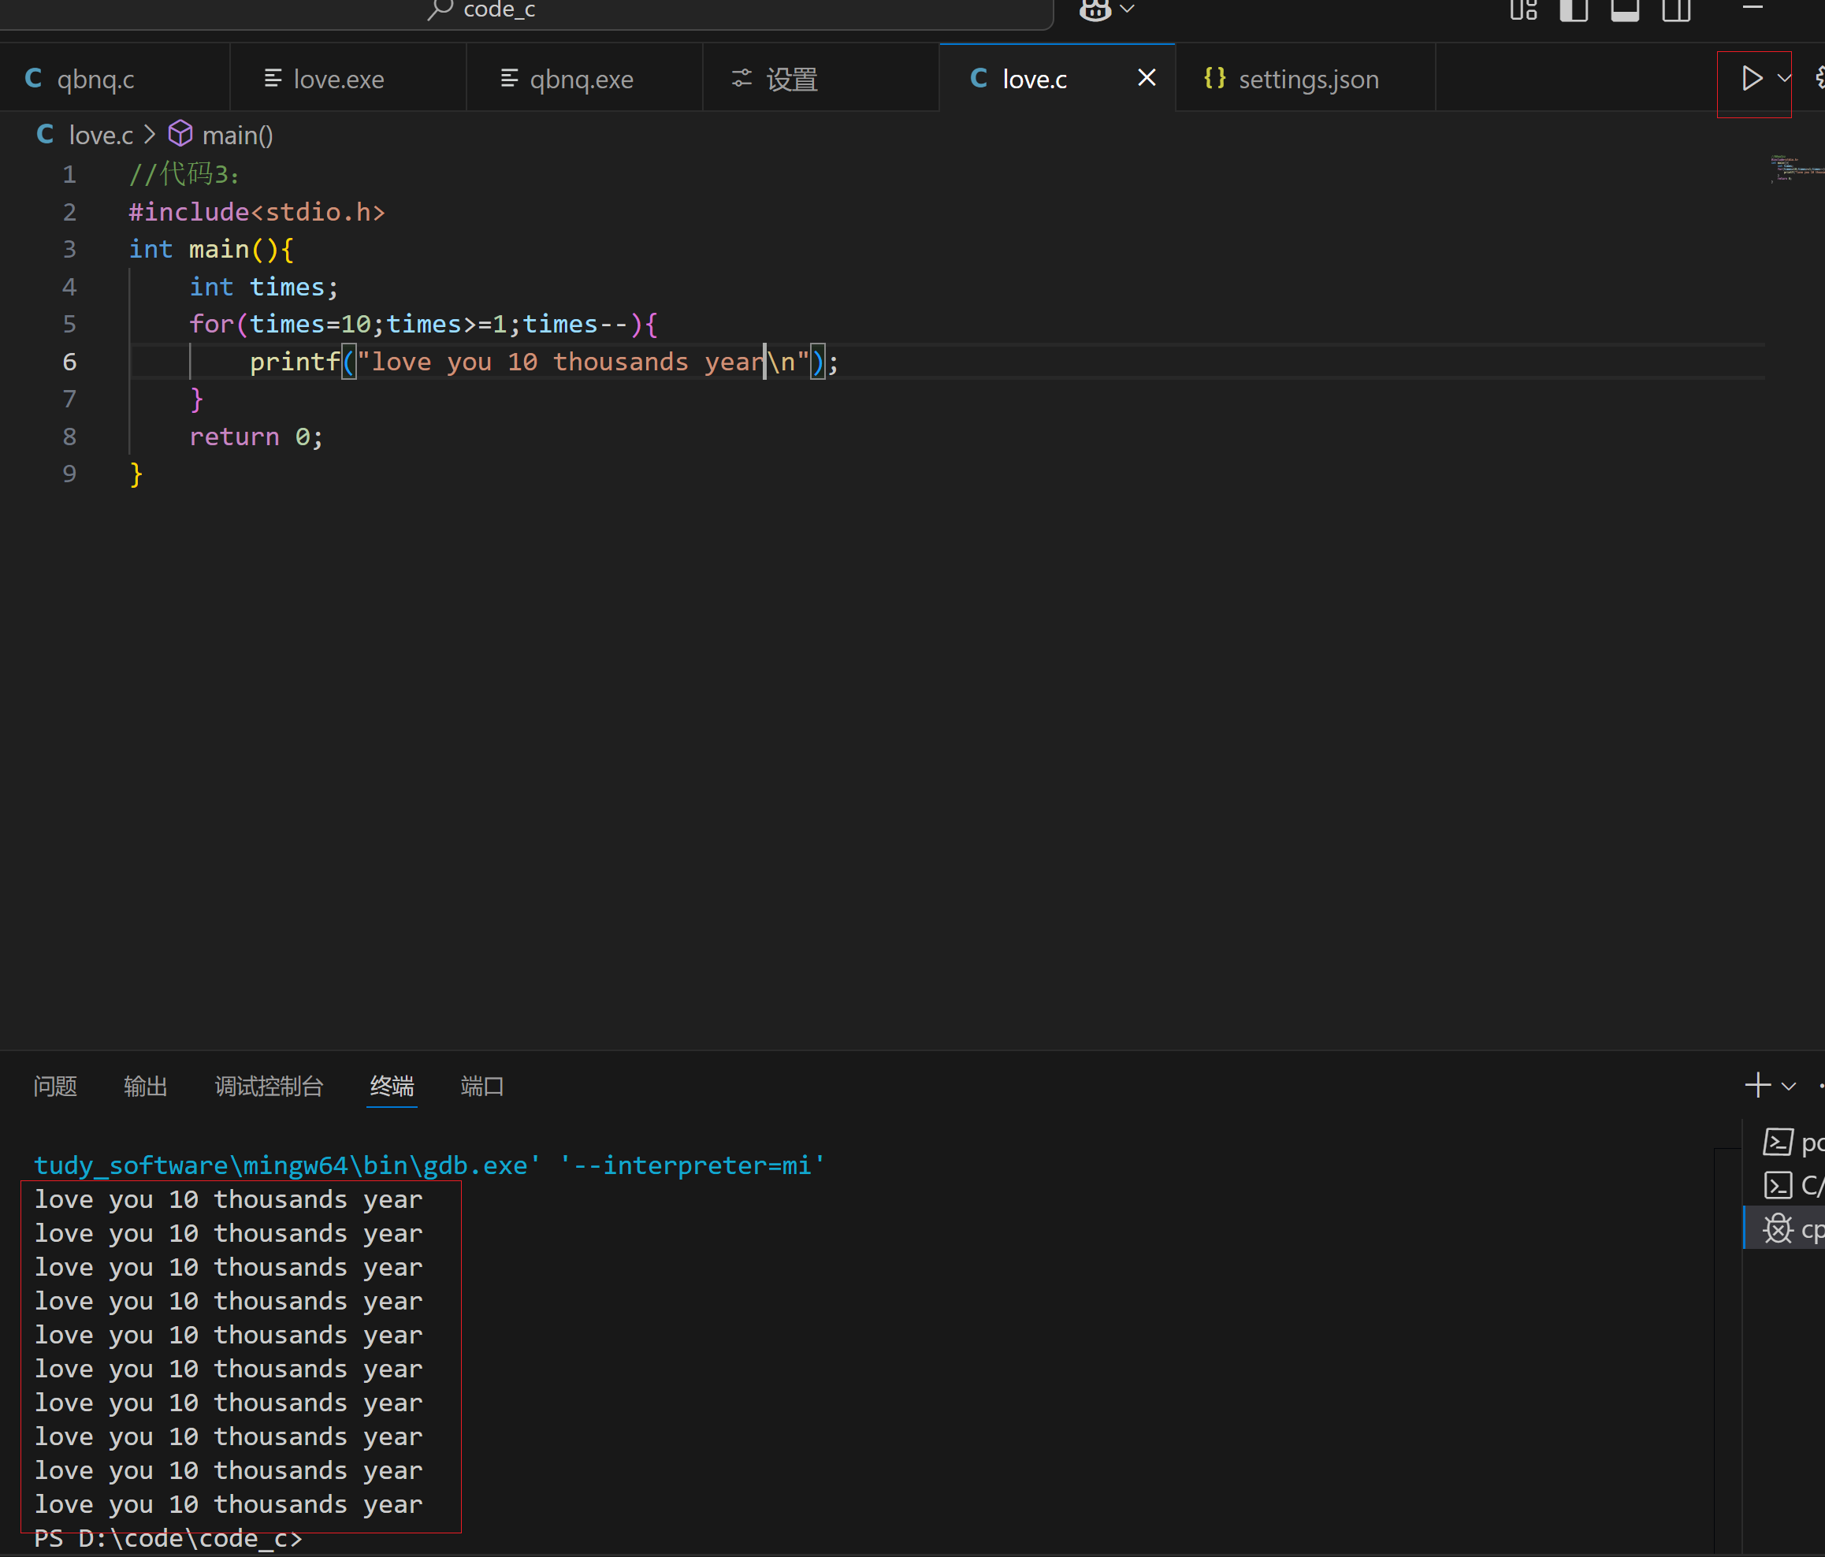This screenshot has width=1825, height=1557.
Task: Create a new terminal with plus icon
Action: [1757, 1085]
